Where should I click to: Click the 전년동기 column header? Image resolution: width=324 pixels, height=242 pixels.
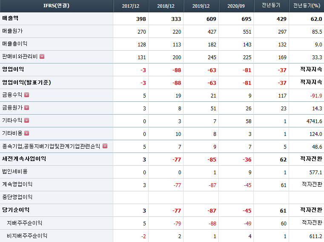coord(271,6)
